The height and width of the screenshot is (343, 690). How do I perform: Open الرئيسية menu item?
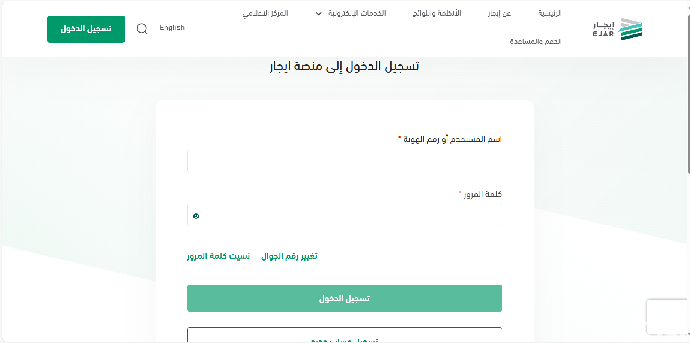[550, 13]
